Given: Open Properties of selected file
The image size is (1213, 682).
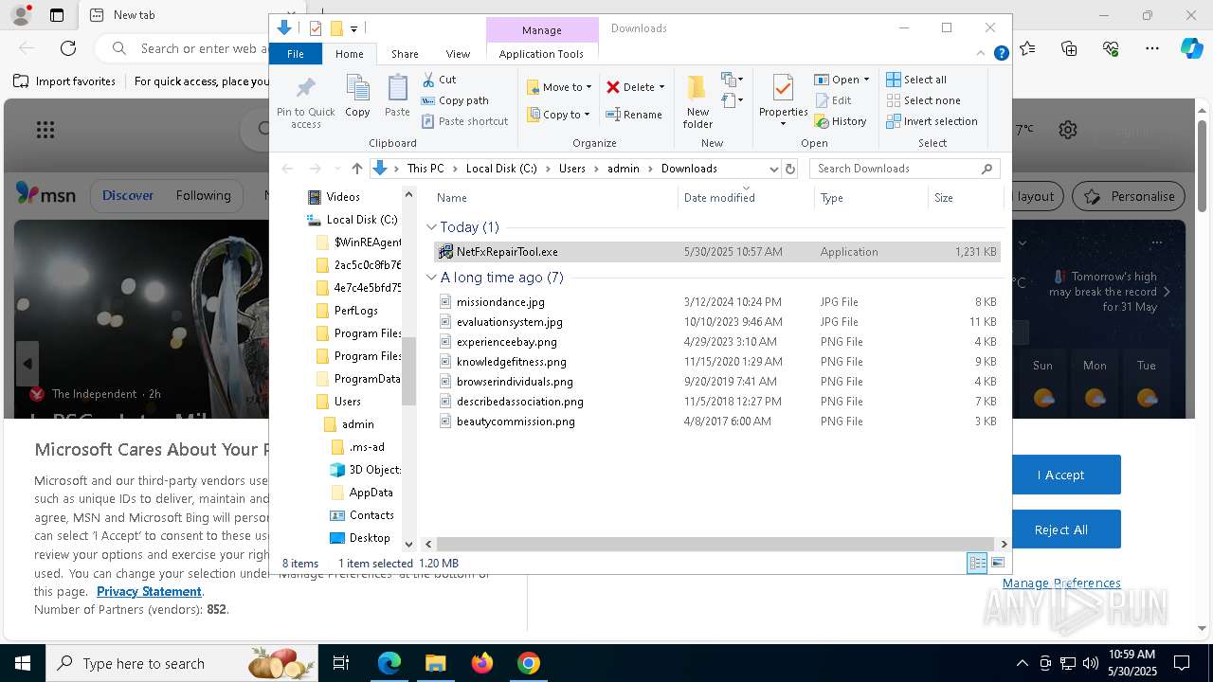Looking at the screenshot, I should (783, 95).
